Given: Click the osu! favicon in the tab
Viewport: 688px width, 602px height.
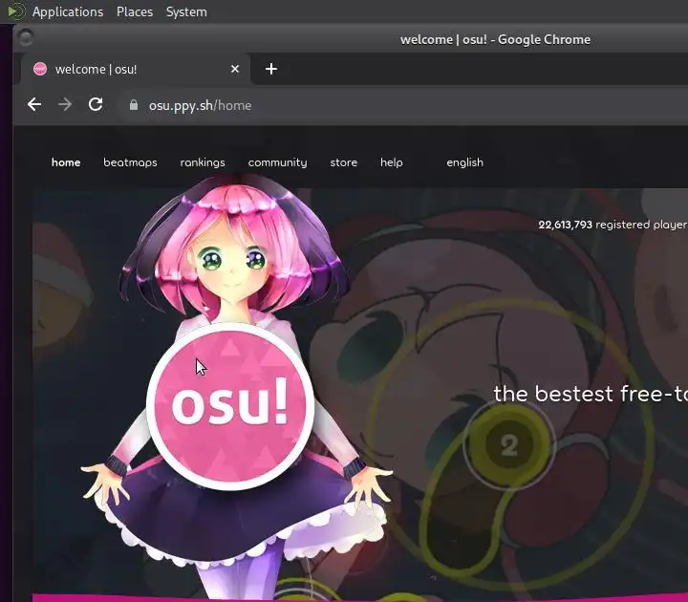Looking at the screenshot, I should (x=40, y=69).
